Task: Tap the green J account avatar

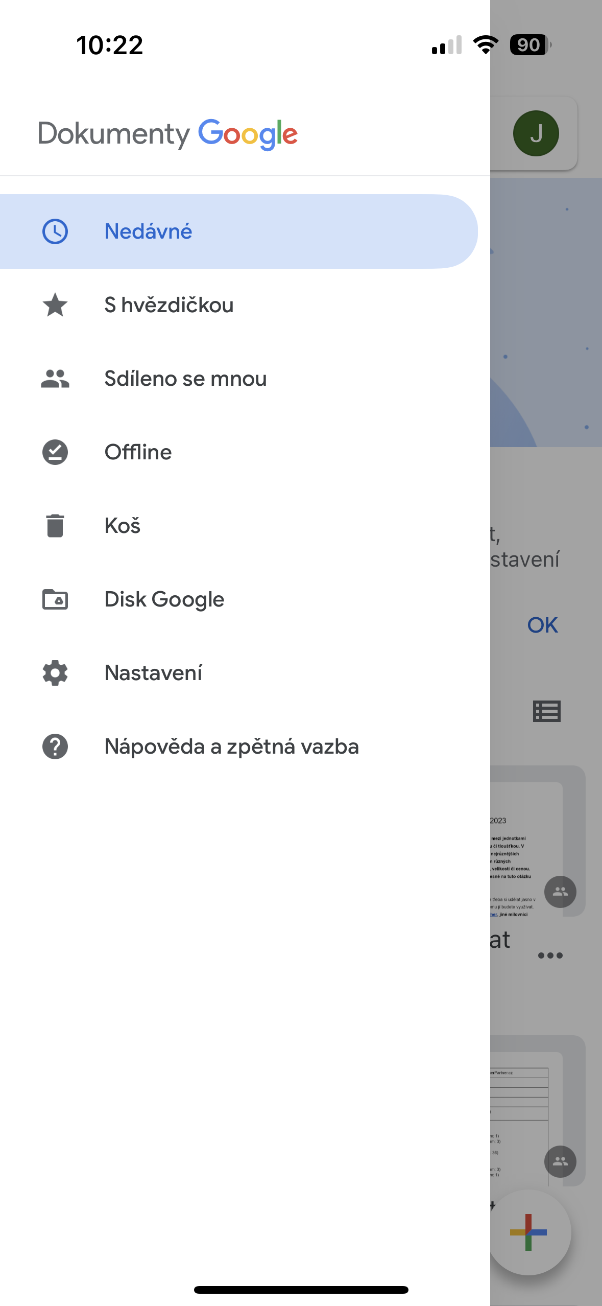Action: click(536, 133)
